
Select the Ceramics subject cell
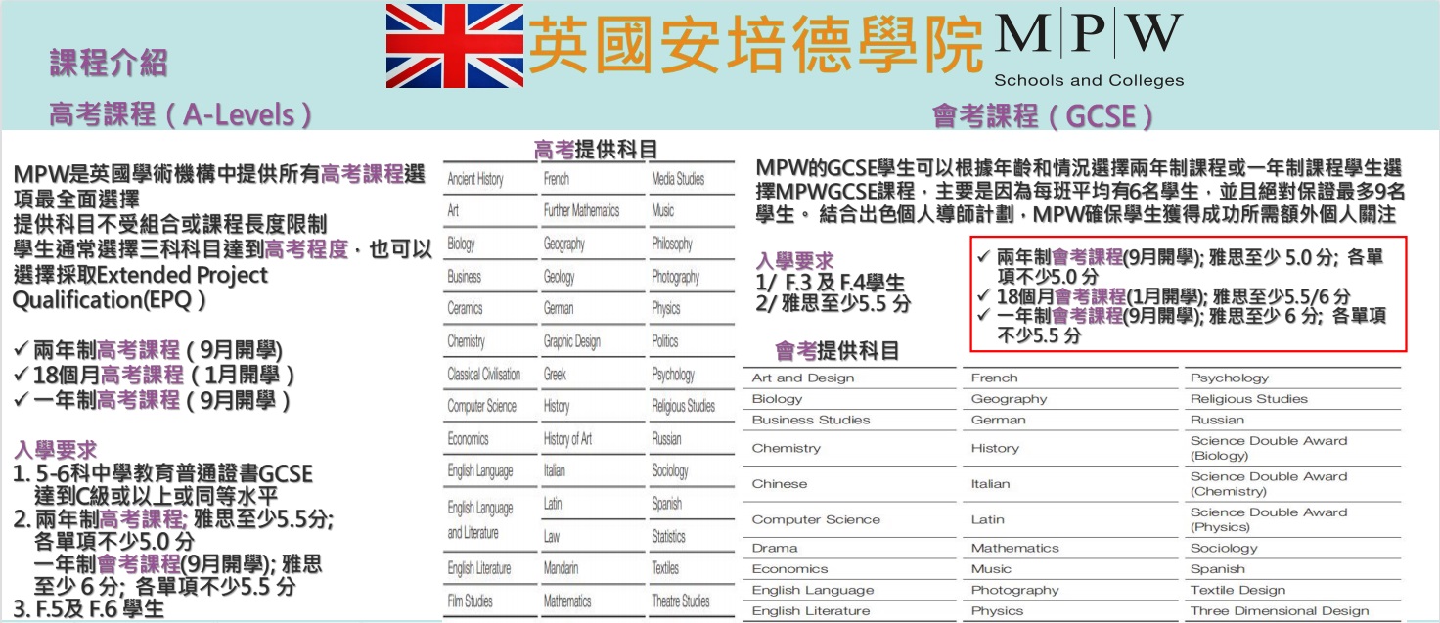tap(465, 308)
